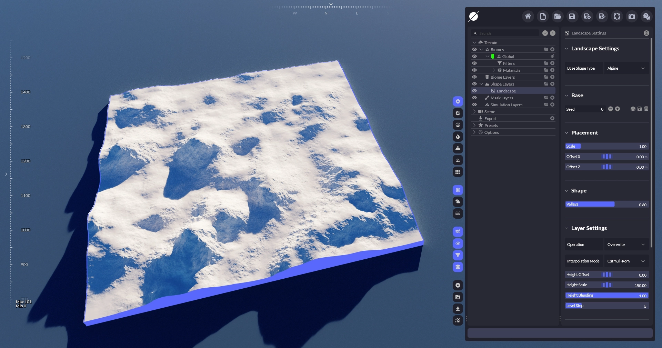Click the Valleys slider
The image size is (662, 348).
pos(607,204)
